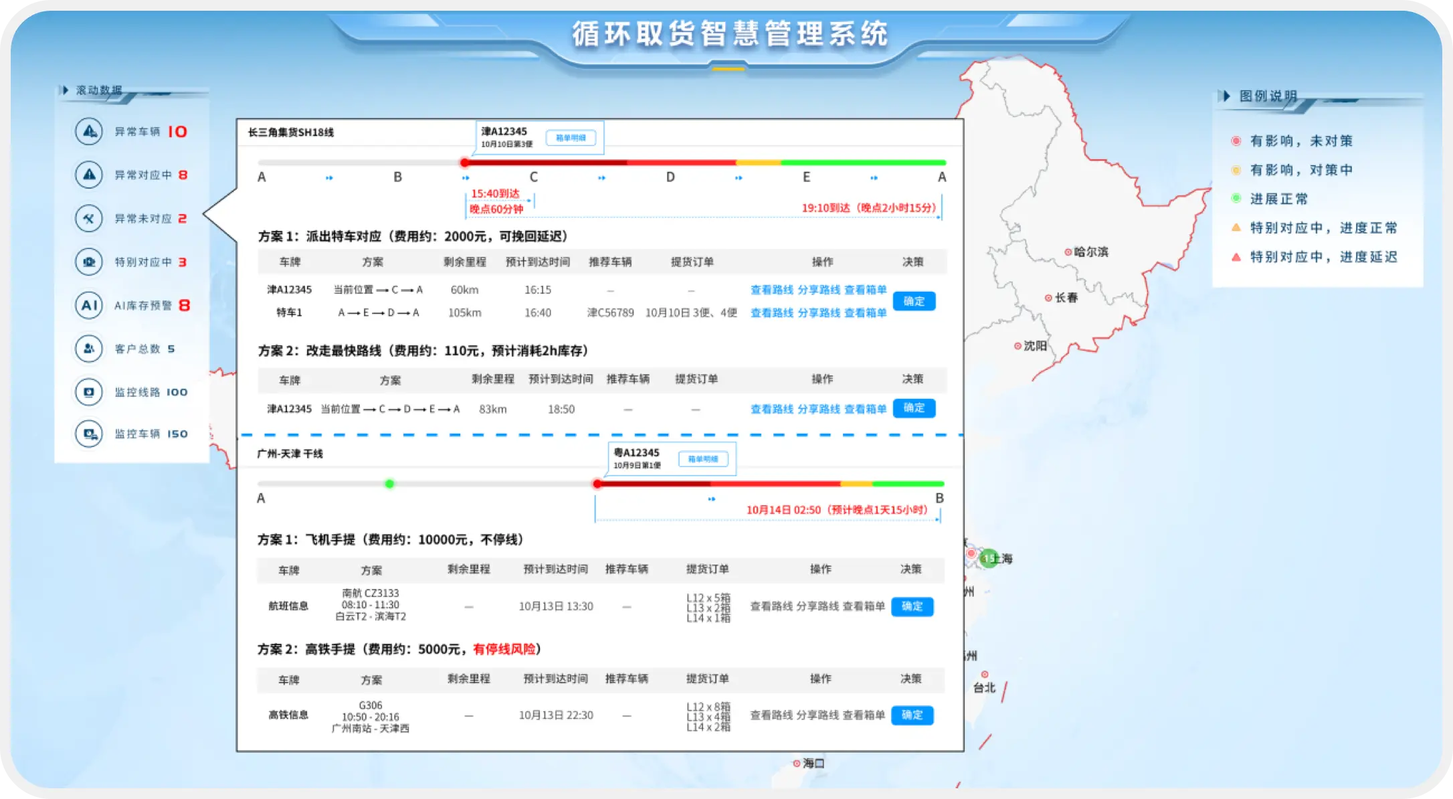
Task: Click yellow segment of SH18线 progress bar
Action: pyautogui.click(x=759, y=163)
